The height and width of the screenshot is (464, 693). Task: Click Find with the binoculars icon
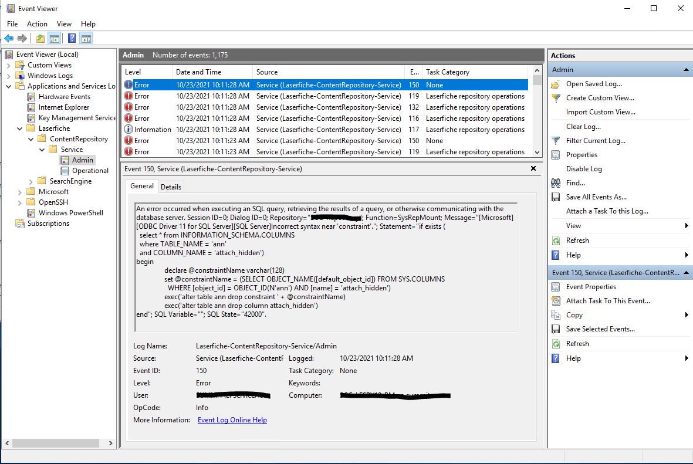[575, 183]
